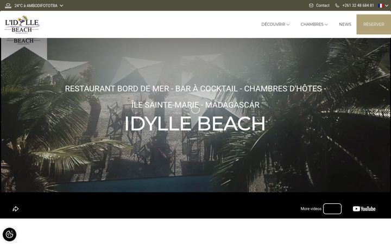This screenshot has height=244, width=391.
Task: Click the More videos label
Action: (x=311, y=209)
